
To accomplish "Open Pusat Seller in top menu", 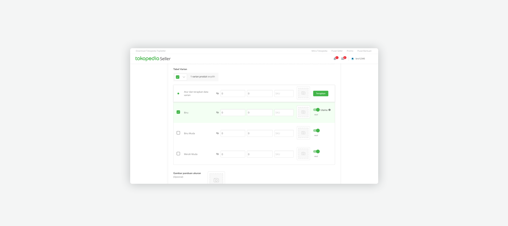I will click(337, 51).
